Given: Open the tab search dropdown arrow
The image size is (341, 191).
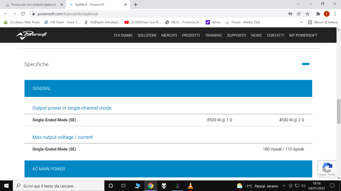Looking at the screenshot, I should coord(298,4).
